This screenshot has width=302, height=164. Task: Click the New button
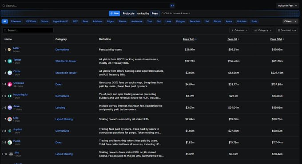click(115, 13)
